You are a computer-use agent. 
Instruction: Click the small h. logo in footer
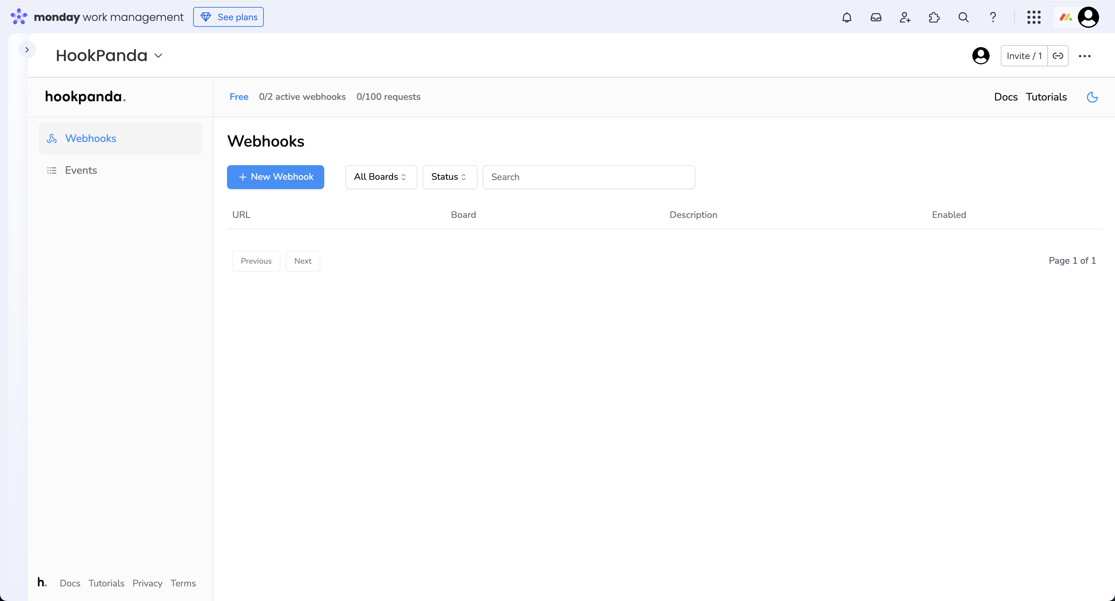pos(42,582)
